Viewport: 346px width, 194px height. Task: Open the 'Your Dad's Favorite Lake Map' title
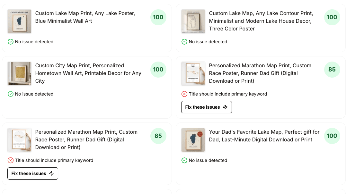coord(264,136)
